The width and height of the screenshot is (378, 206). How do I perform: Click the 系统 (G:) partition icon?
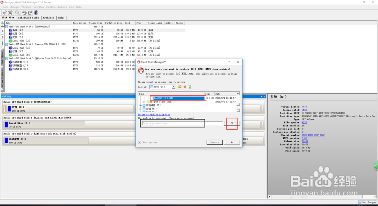coord(11,30)
